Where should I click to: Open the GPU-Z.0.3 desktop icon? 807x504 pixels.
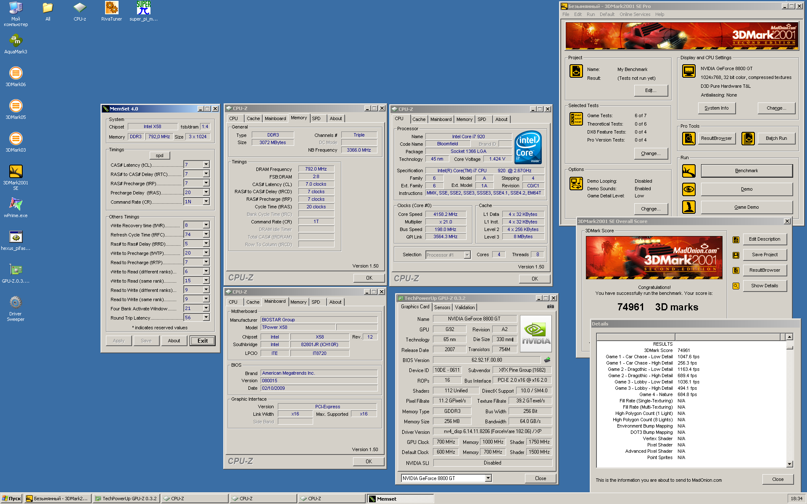(x=16, y=273)
